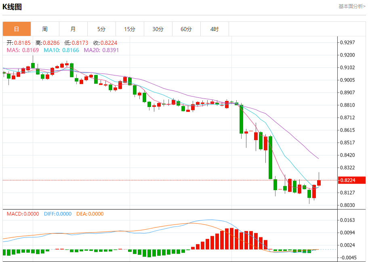Screen dimensions: 368x262
Task: Click the 0.8127 axis value
Action: coord(347,193)
